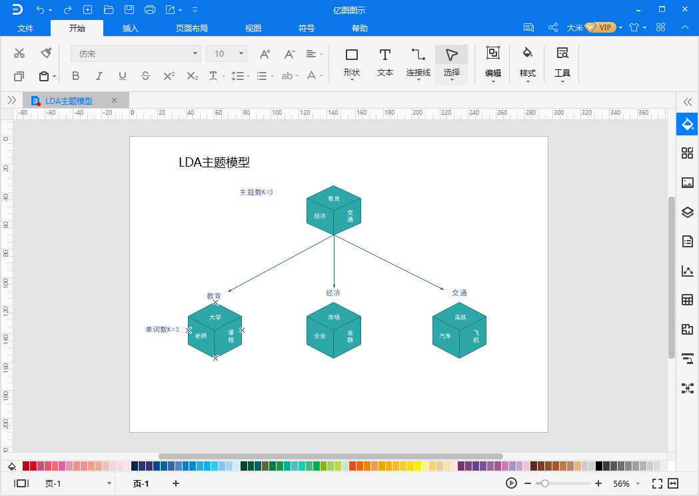699x496 pixels.
Task: Select the Shape (形状) tool
Action: (x=351, y=62)
